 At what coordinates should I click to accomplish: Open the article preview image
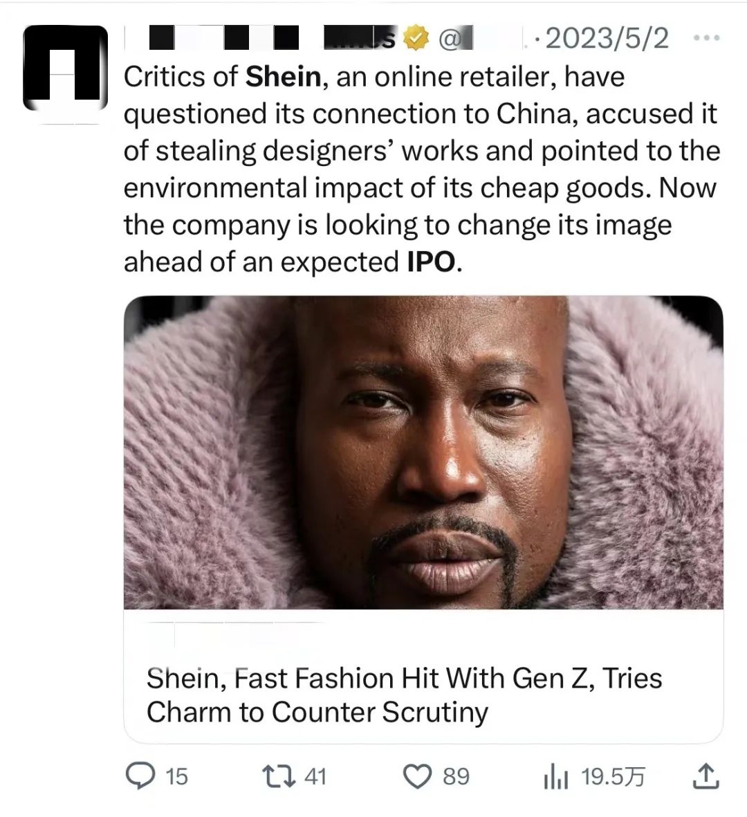(423, 452)
